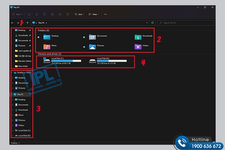Expand Local Disk (C:) in sidebar

tap(13, 130)
